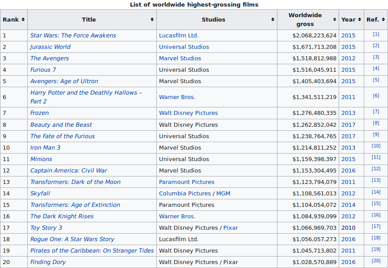Sort table by Title column arrows
The image size is (388, 268).
tap(152, 19)
